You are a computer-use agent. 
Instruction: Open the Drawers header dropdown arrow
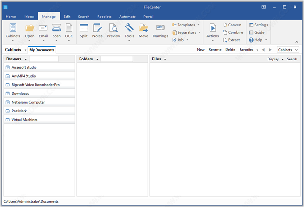(26, 59)
